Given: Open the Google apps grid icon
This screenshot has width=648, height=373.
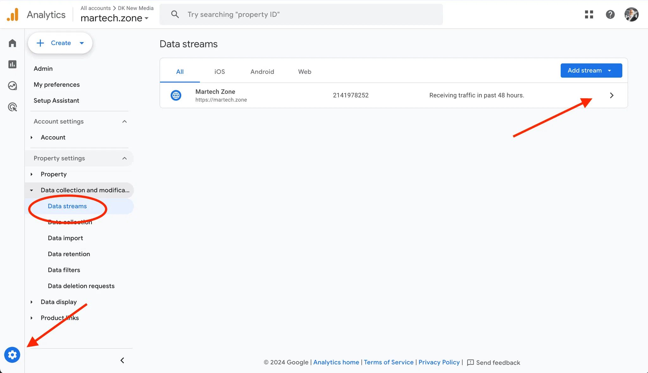Looking at the screenshot, I should tap(589, 14).
